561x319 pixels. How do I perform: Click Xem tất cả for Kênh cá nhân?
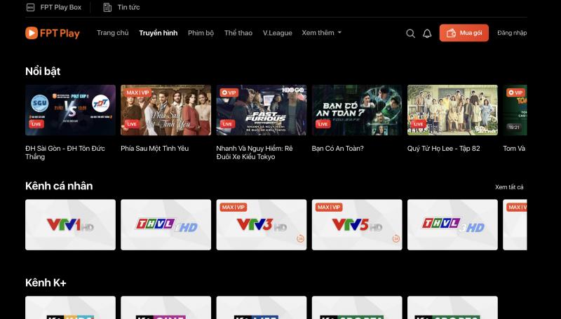(x=509, y=187)
